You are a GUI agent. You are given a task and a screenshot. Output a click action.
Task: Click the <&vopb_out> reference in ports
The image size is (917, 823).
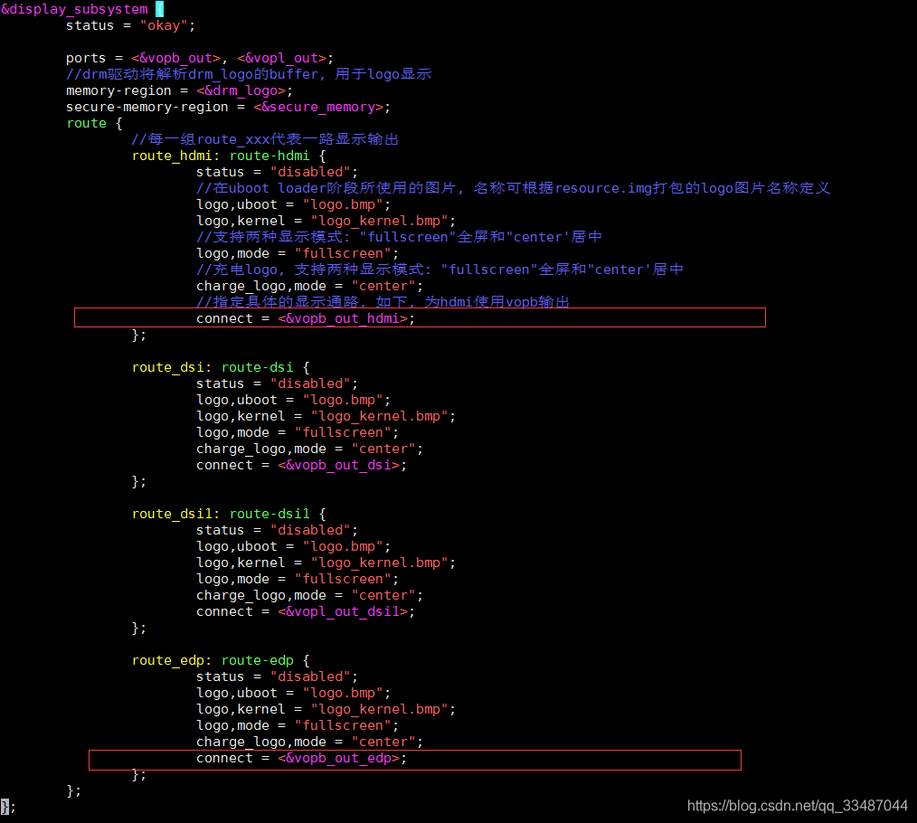(x=175, y=59)
